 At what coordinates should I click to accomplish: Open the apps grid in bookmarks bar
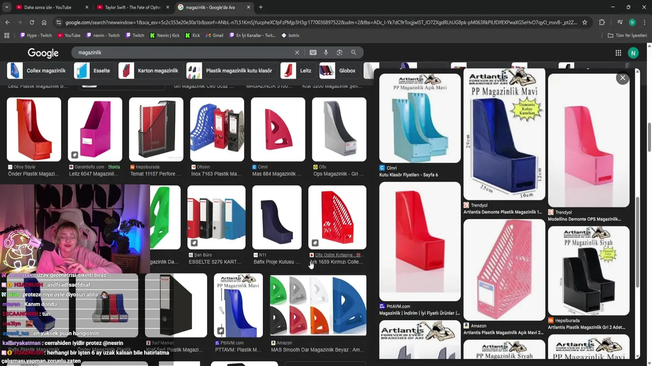(x=7, y=36)
